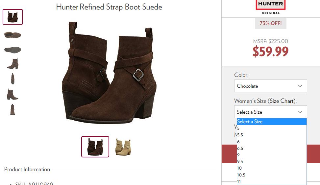Open the Size Chart link

click(x=282, y=101)
